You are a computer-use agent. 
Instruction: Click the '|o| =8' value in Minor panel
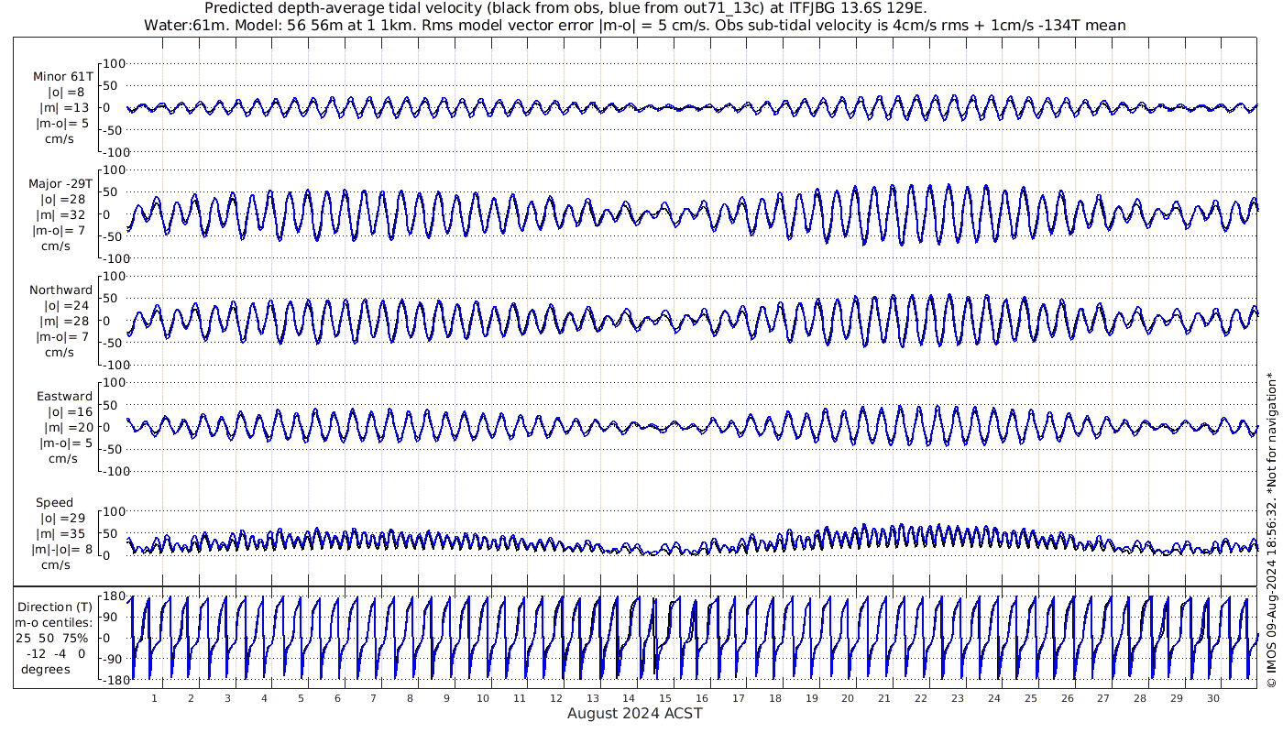coord(66,93)
